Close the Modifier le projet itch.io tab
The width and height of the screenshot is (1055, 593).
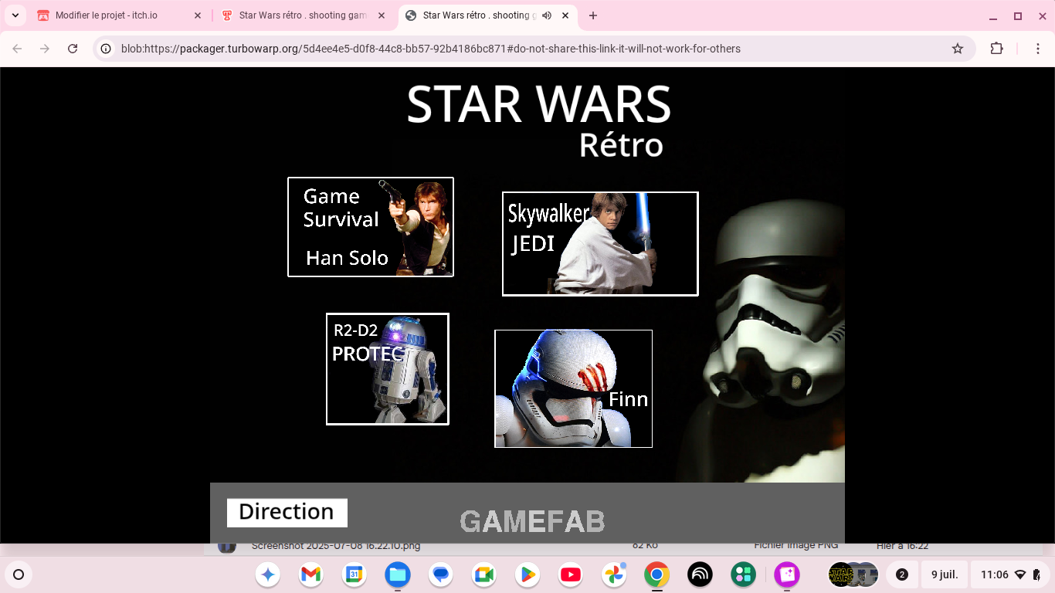tap(197, 15)
